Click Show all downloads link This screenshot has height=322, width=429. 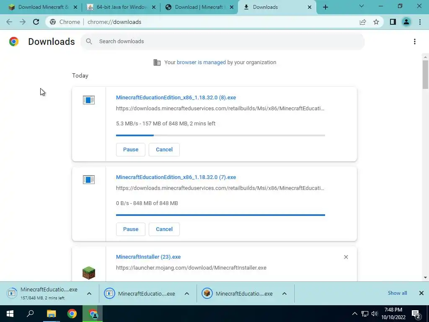[x=397, y=293]
